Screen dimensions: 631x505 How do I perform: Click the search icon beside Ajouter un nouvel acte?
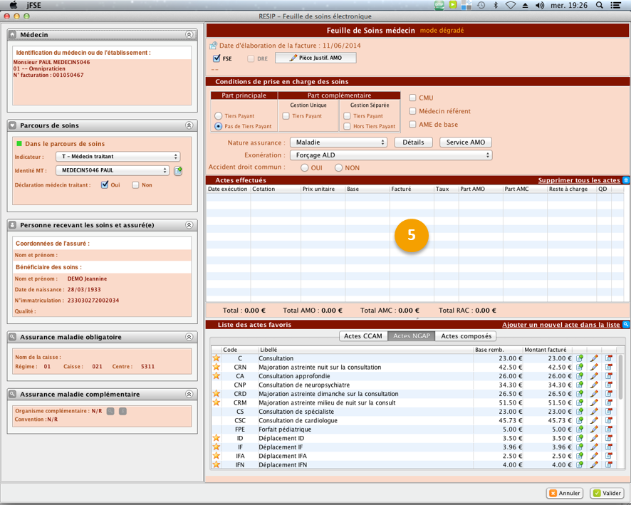pyautogui.click(x=626, y=325)
